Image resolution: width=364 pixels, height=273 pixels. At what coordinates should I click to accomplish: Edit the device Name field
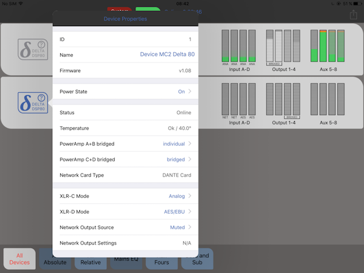point(165,55)
